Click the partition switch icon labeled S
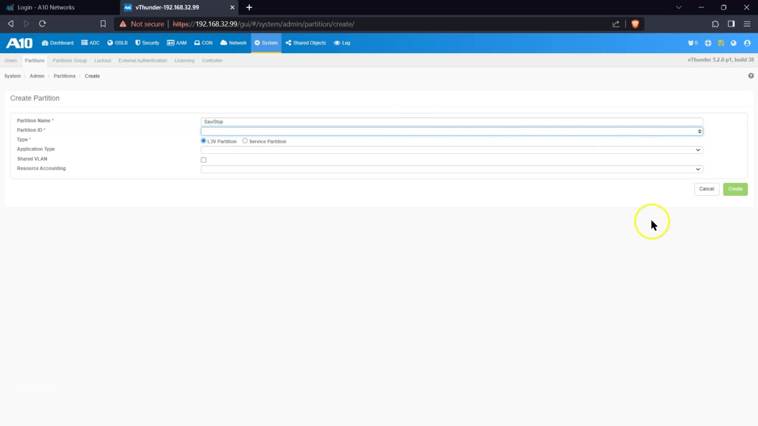This screenshot has height=426, width=758. [x=693, y=43]
